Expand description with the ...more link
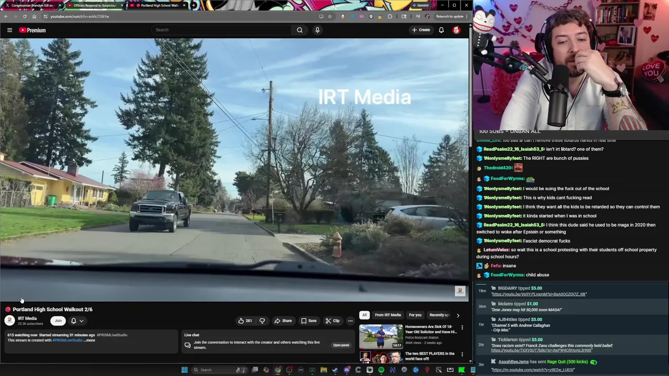This screenshot has width=669, height=376. pos(89,340)
